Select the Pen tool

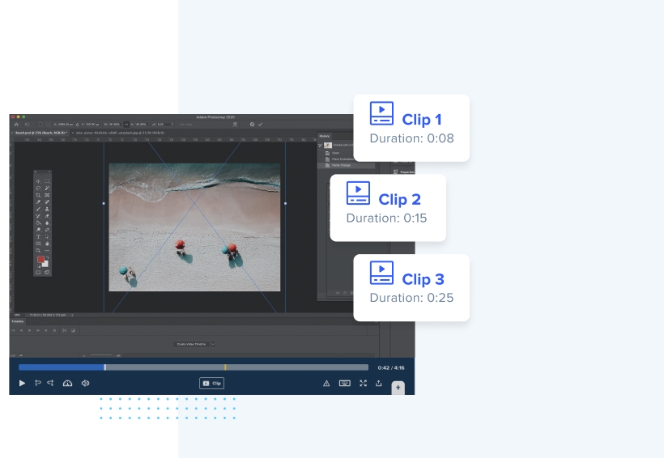click(47, 230)
